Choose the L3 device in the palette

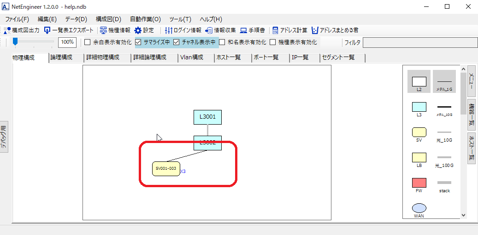click(x=419, y=107)
